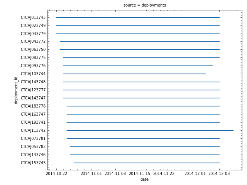Screen dimensions: 247x185
Task: Click the y-axis label CTCAJ153745
Action: (33, 163)
